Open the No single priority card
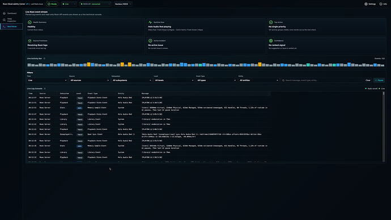Screen dimensions: 391x220 326,26
